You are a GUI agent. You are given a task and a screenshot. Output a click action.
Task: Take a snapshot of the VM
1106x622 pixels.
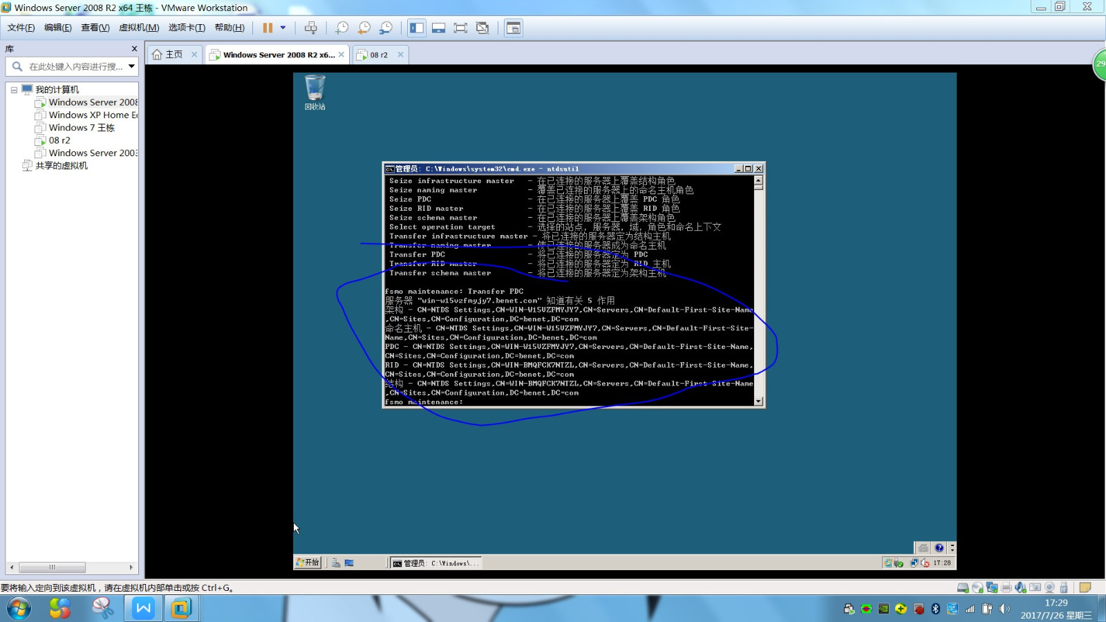pos(342,28)
